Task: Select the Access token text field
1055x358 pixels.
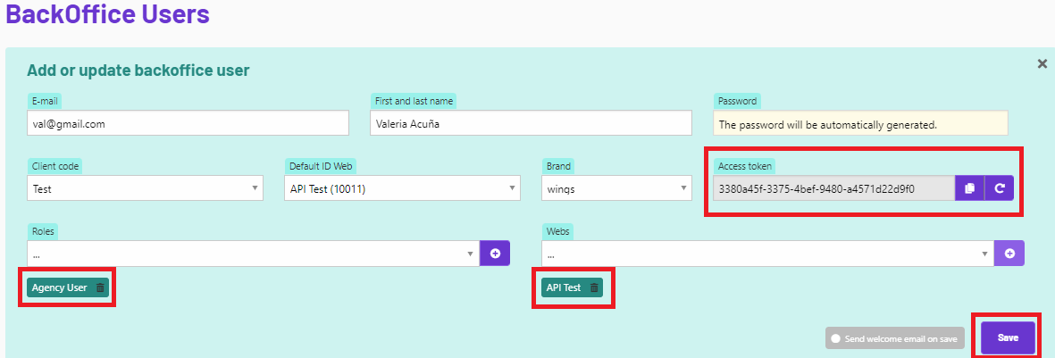Action: point(833,188)
